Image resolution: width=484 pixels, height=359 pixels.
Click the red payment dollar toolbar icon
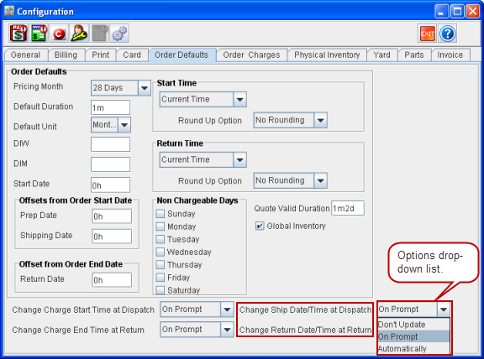(x=18, y=34)
